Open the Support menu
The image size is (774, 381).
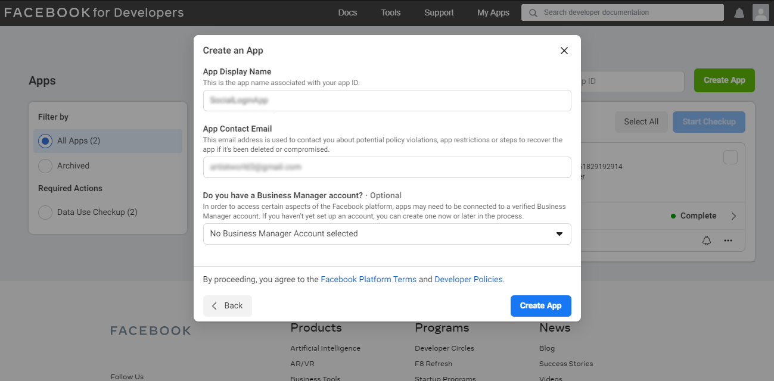[439, 13]
